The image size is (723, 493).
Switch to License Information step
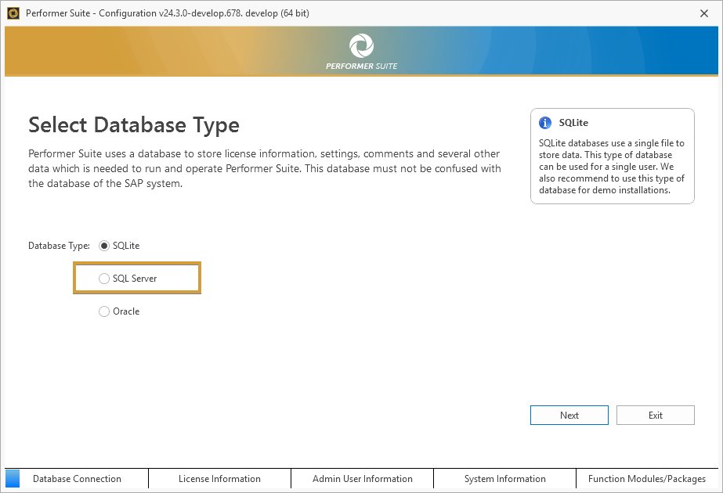coord(219,479)
